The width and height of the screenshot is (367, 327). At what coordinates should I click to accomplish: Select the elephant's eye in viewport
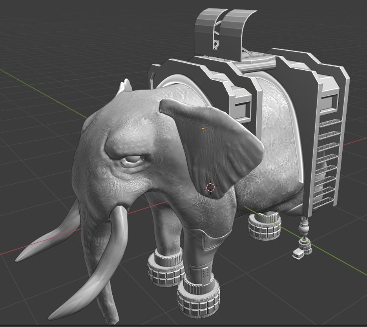pyautogui.click(x=133, y=160)
